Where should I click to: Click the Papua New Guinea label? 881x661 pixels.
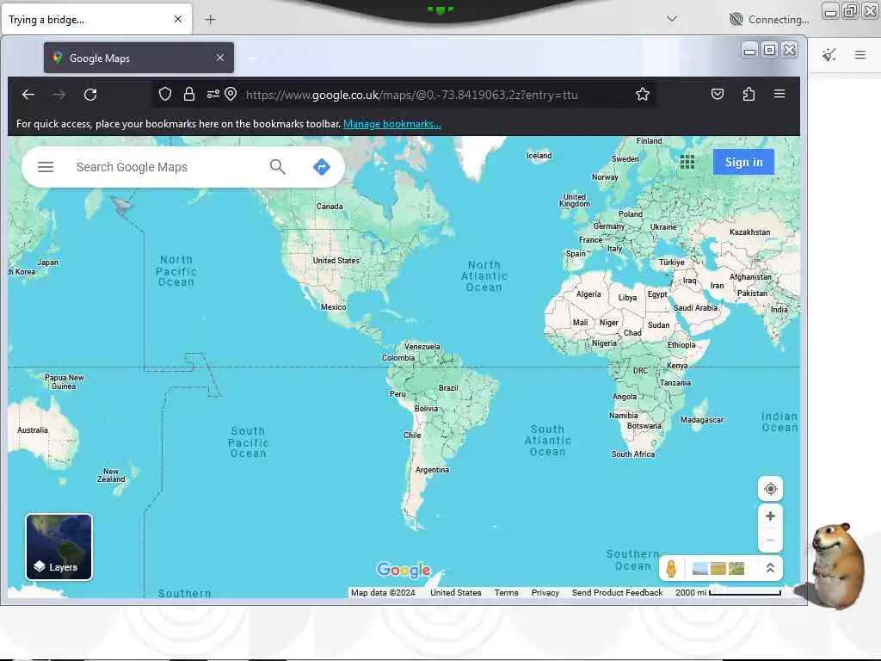64,381
